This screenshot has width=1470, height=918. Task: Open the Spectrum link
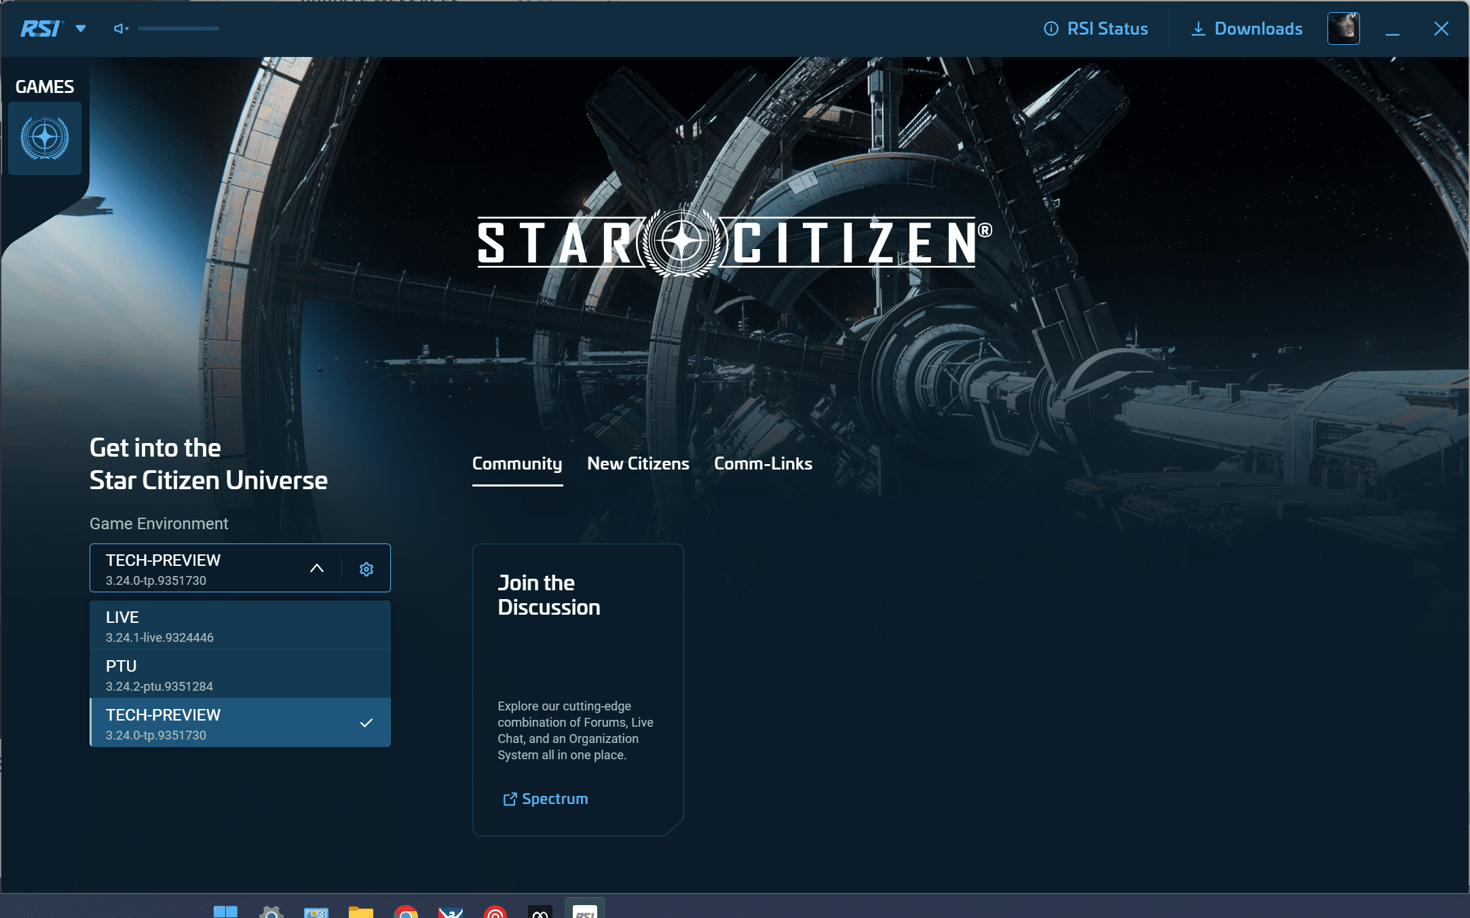[546, 799]
